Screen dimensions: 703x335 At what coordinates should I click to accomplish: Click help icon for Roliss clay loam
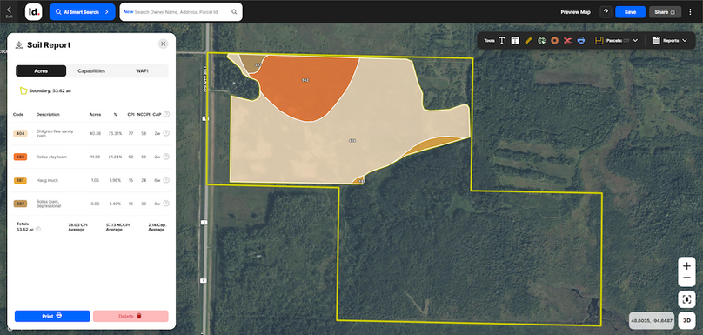(166, 157)
